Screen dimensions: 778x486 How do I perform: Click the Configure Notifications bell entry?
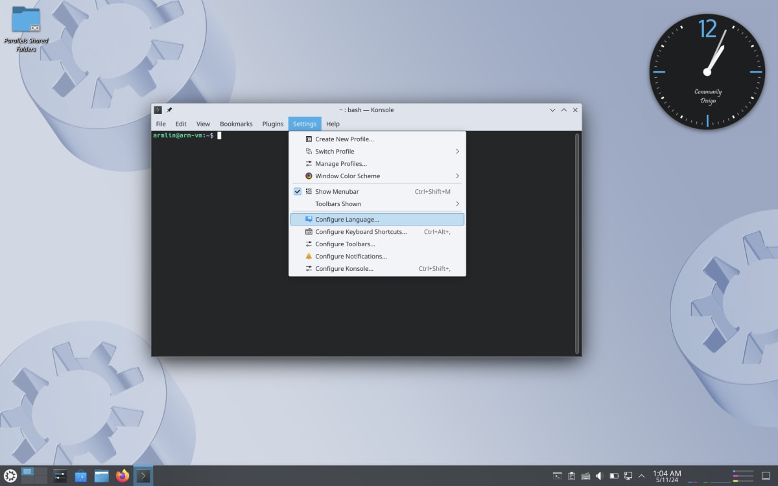(x=377, y=257)
